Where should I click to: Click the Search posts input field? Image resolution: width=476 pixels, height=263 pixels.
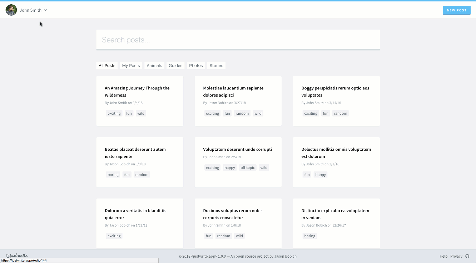click(x=238, y=39)
